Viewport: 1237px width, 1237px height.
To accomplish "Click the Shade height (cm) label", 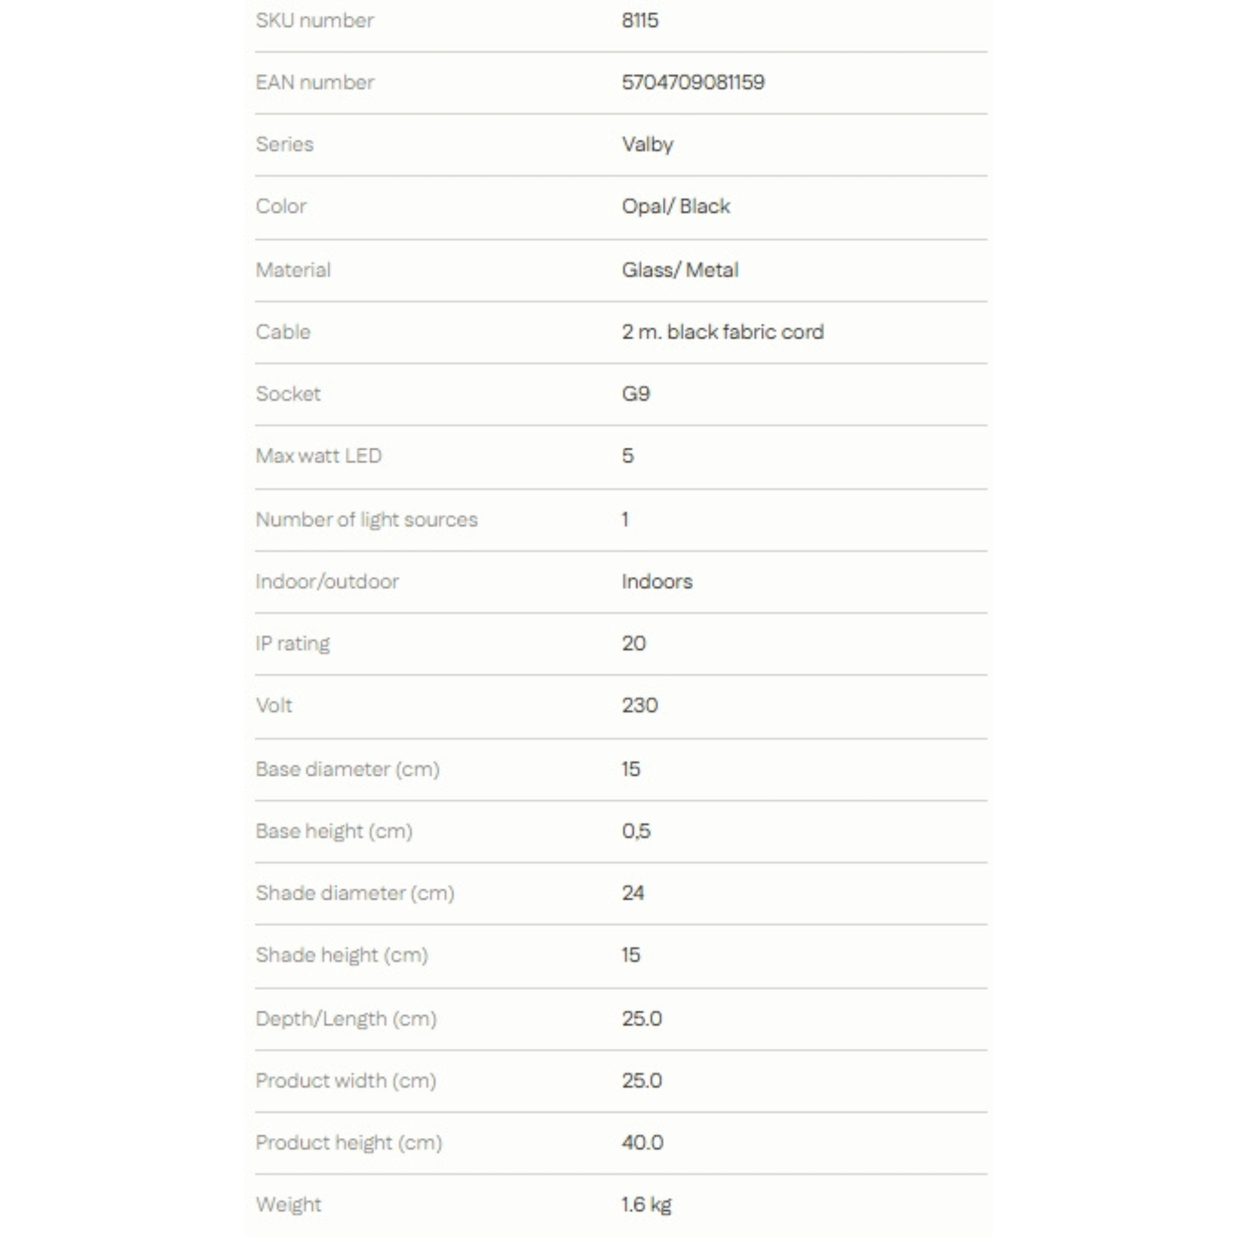I will pyautogui.click(x=342, y=956).
